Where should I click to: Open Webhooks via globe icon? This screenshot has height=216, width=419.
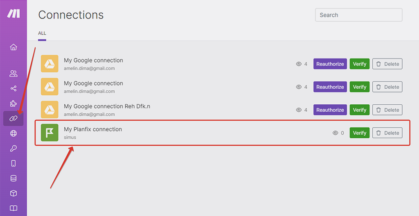coord(14,133)
